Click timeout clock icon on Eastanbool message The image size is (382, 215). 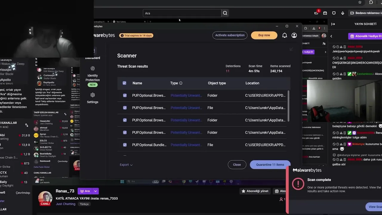tap(338, 74)
